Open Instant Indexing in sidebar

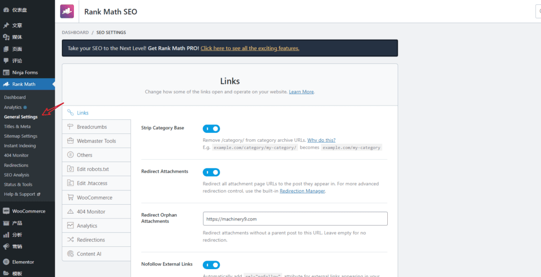20,146
